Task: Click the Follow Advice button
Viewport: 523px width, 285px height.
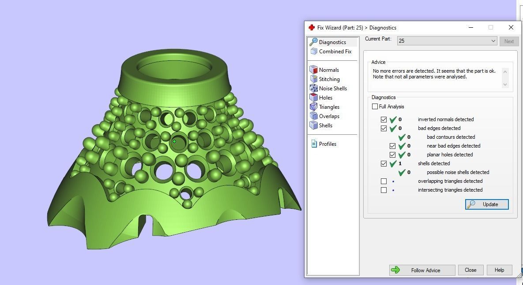Action: point(422,270)
